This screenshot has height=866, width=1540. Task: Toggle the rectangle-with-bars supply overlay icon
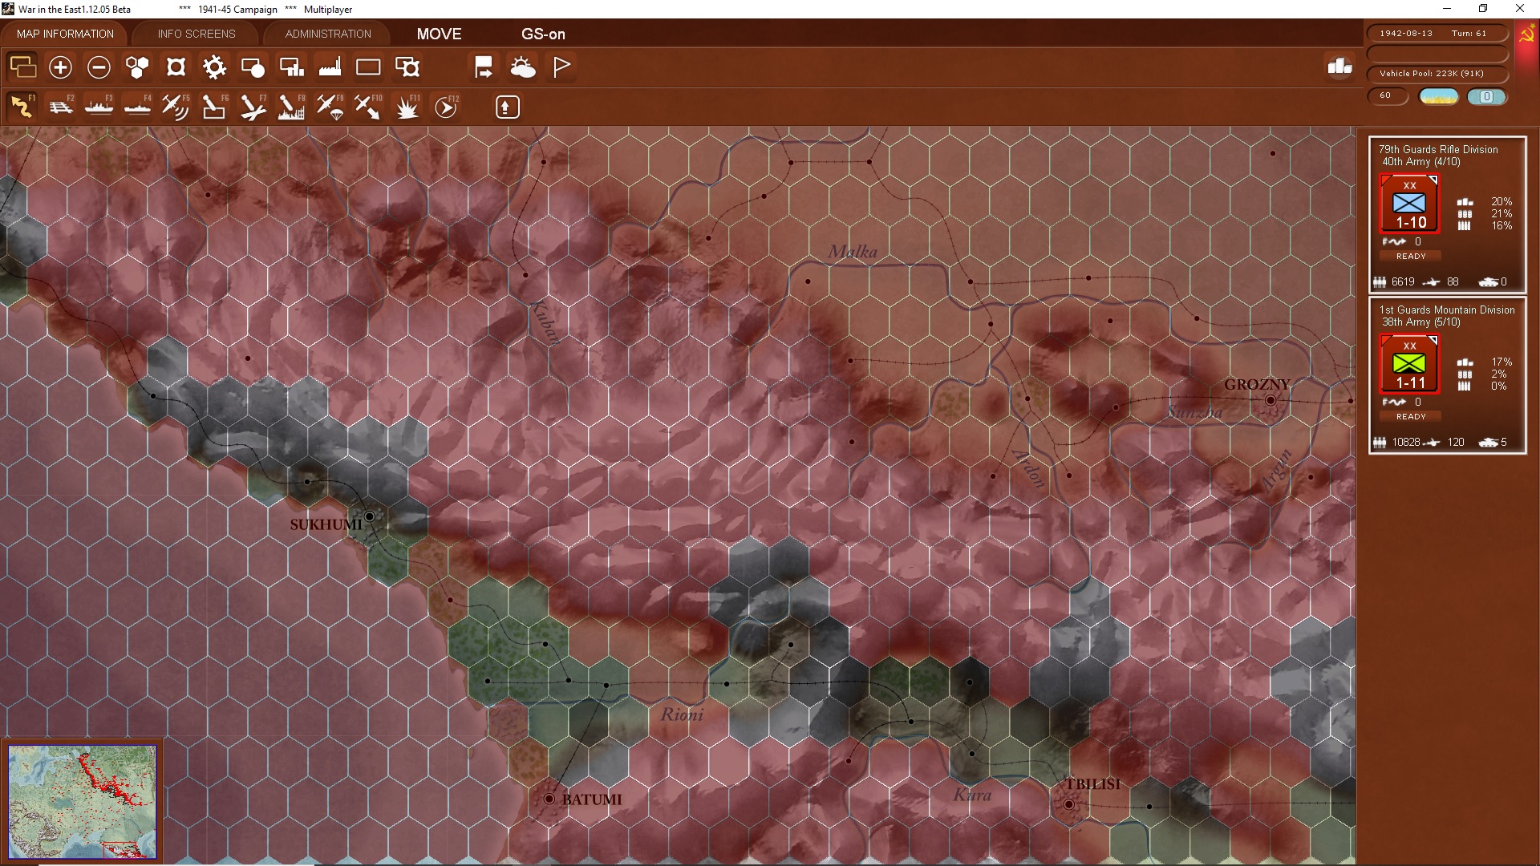click(291, 67)
